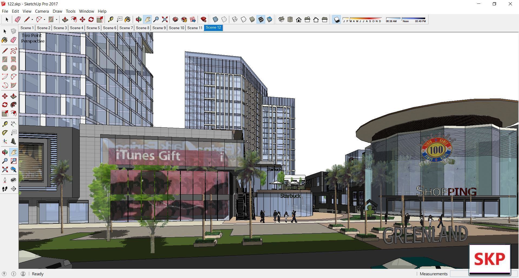Select the Tape Measure tool in top toolbar

pos(111,19)
